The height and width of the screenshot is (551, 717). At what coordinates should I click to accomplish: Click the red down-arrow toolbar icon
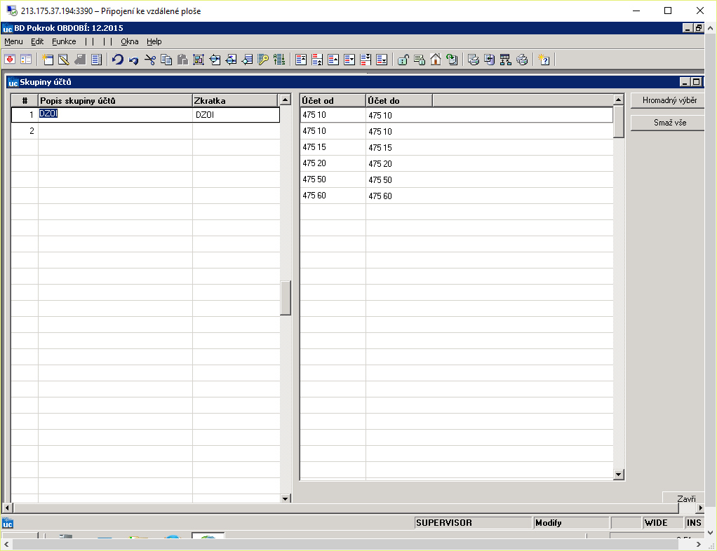[10, 60]
